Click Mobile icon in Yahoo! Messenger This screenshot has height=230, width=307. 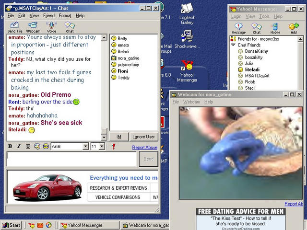(275, 28)
